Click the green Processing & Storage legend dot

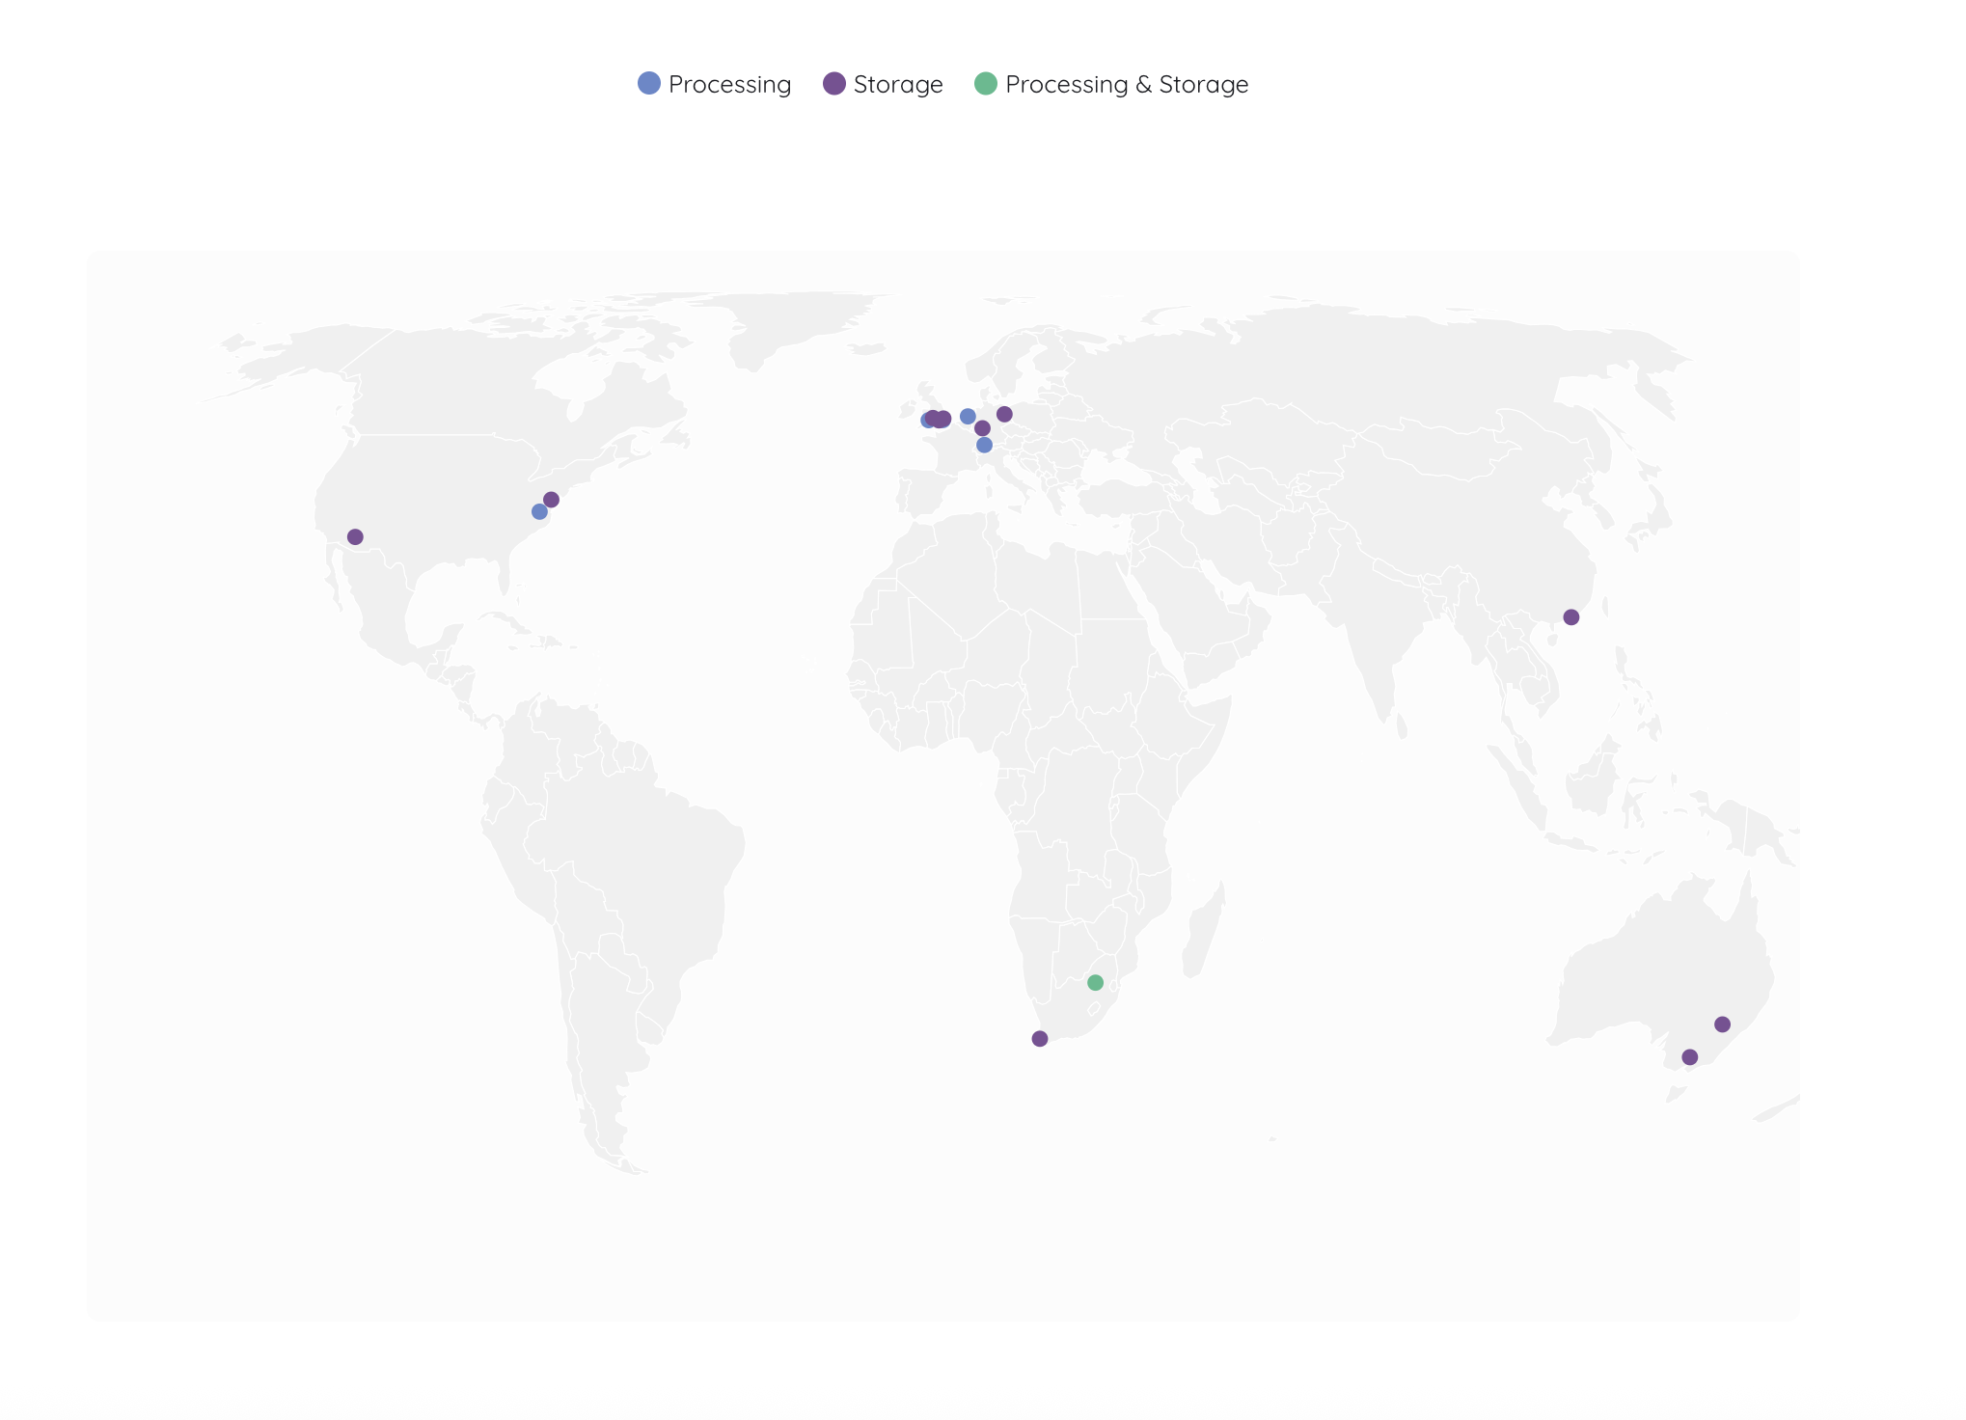(986, 84)
